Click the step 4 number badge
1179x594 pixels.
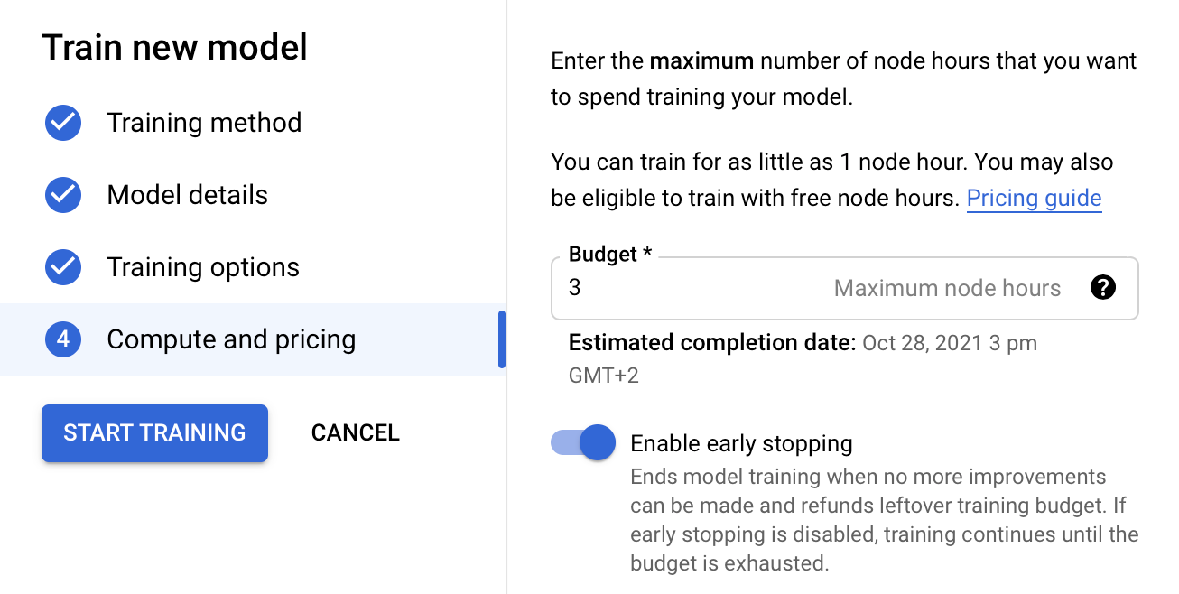click(63, 339)
